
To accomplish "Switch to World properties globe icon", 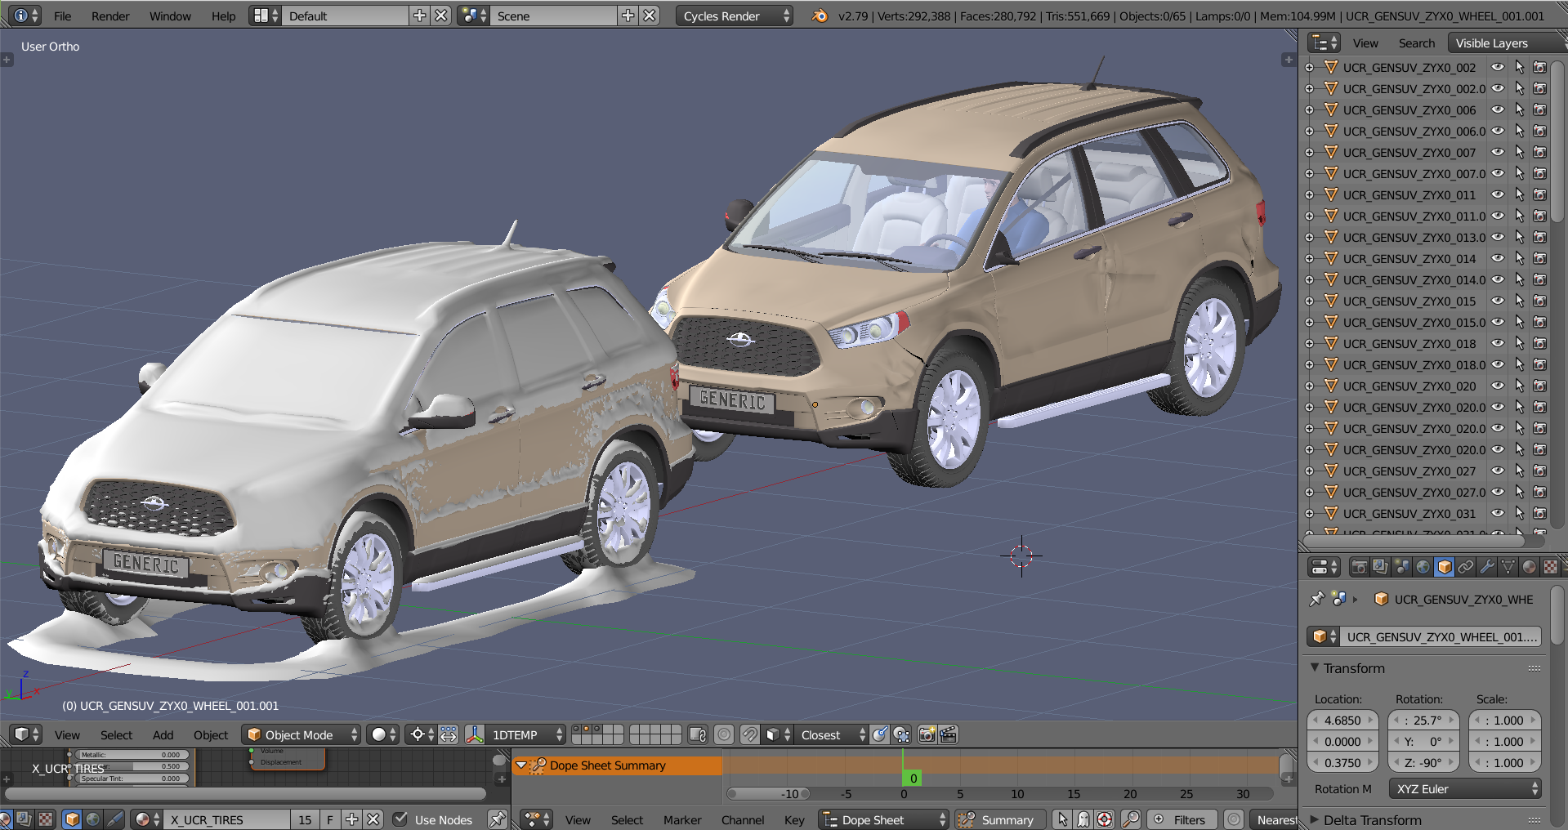I will point(1423,567).
